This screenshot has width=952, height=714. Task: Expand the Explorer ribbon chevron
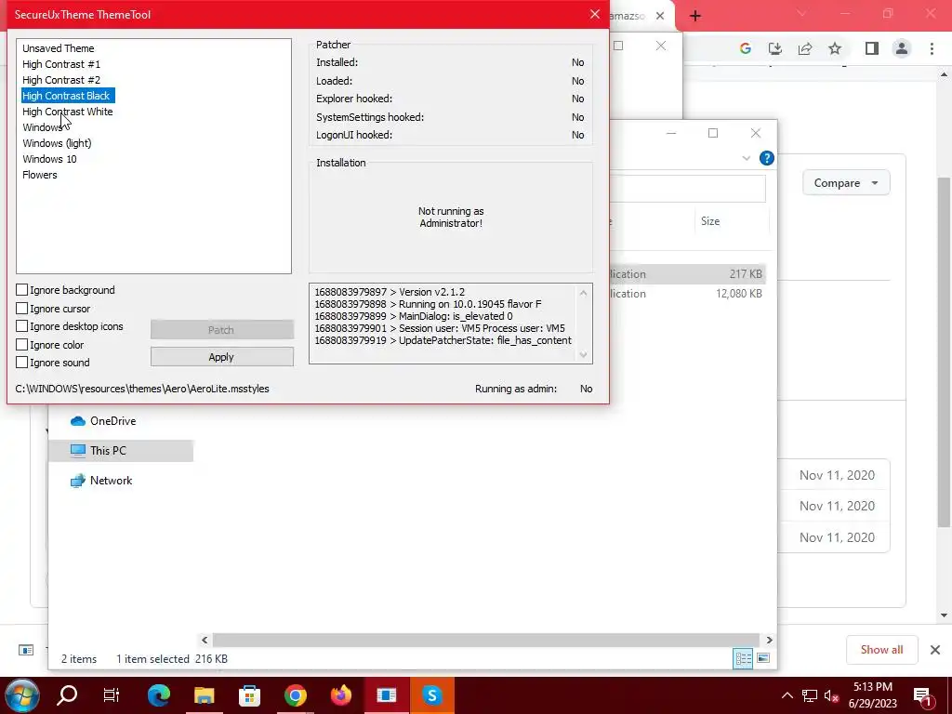coord(747,158)
